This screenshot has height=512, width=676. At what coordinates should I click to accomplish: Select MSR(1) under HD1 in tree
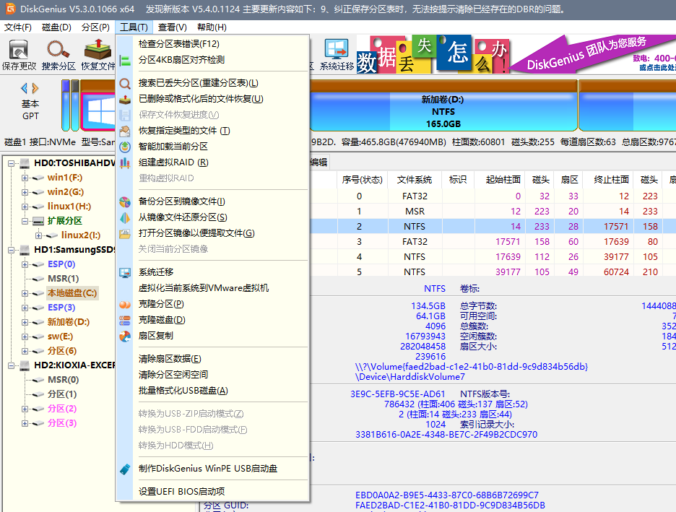[63, 279]
